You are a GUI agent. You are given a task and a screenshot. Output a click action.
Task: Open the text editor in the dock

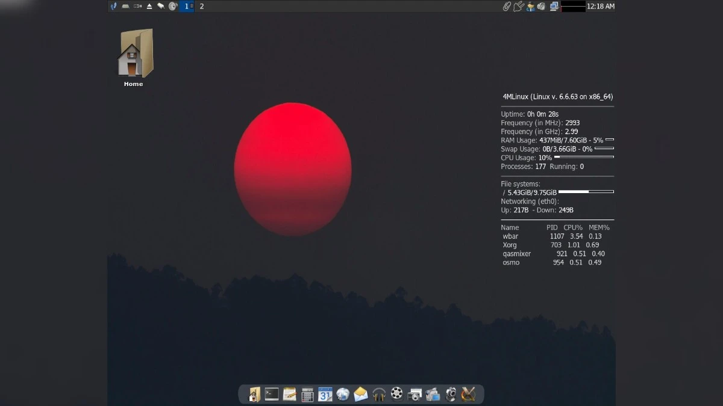point(289,394)
